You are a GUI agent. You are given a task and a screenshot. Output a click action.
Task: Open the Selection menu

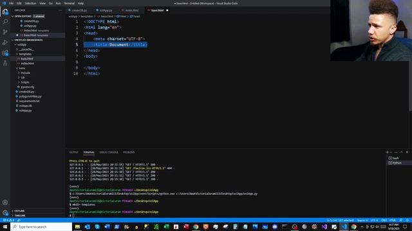[x=30, y=3]
